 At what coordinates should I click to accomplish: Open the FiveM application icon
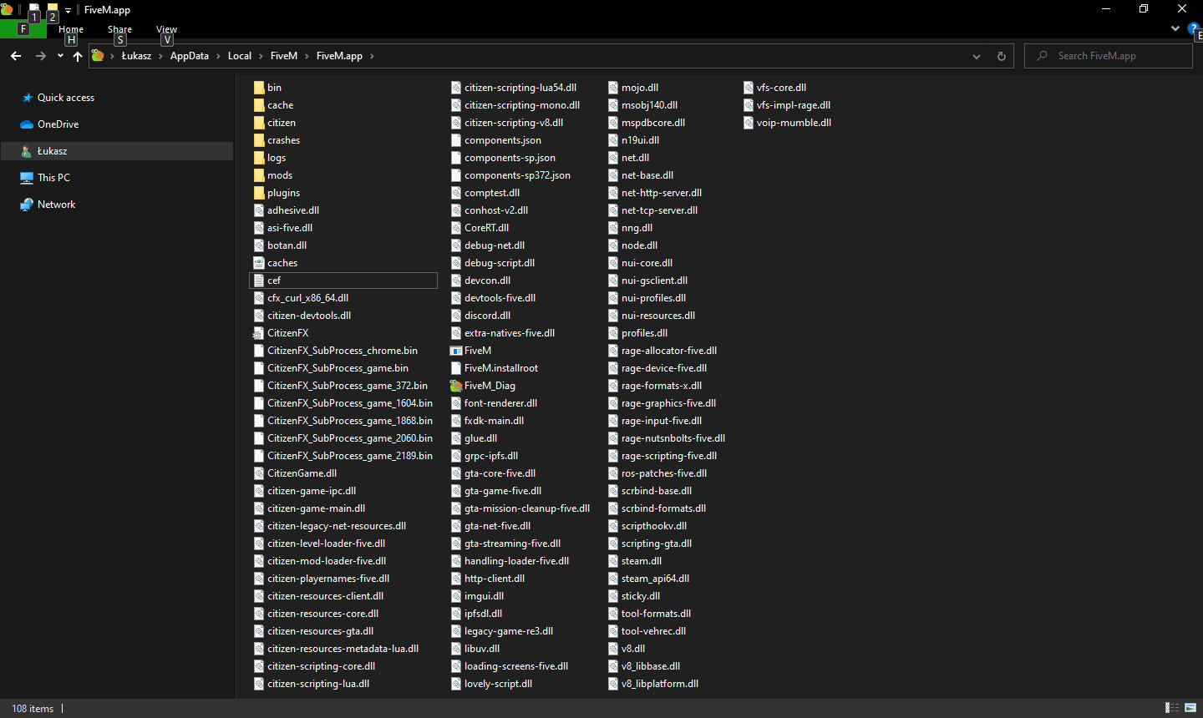[456, 351]
